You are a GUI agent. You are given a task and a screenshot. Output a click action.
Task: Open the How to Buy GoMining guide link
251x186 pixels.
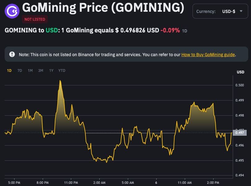click(208, 55)
